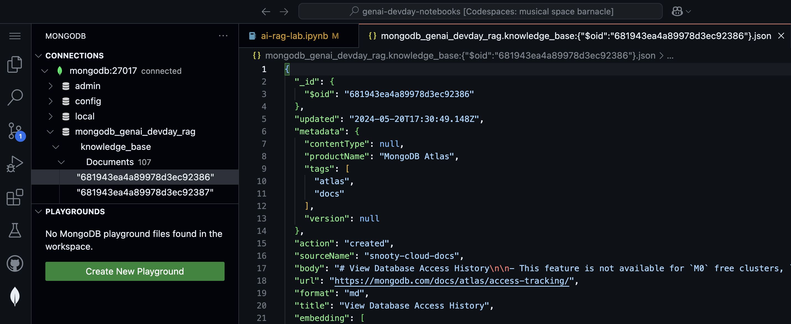Image resolution: width=791 pixels, height=324 pixels.
Task: Click the command center search field
Action: [480, 11]
